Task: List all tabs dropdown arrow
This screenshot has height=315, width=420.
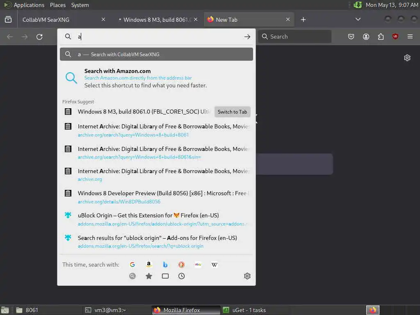Action: pyautogui.click(x=358, y=19)
